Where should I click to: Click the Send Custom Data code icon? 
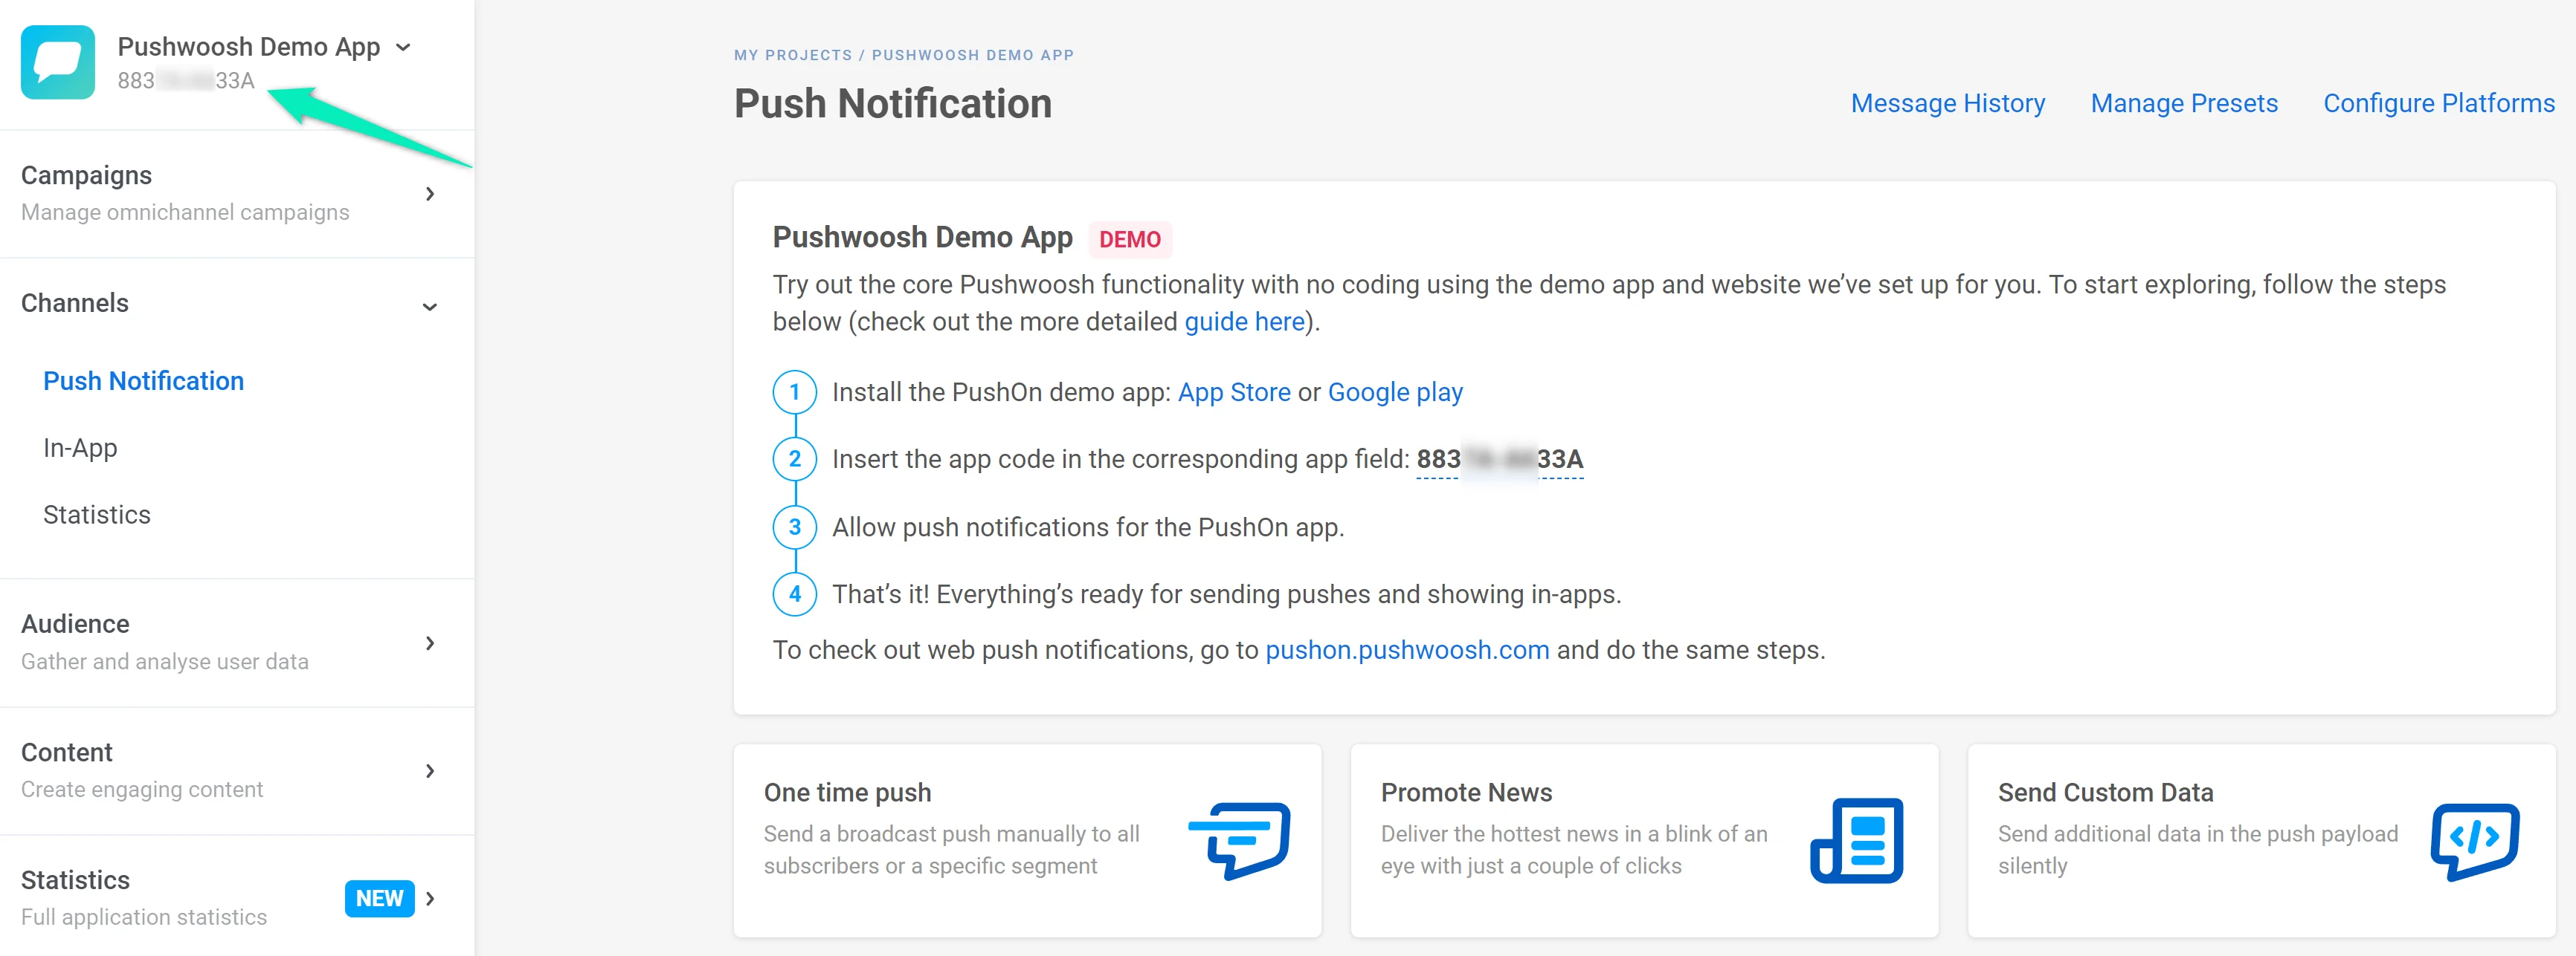click(2474, 839)
